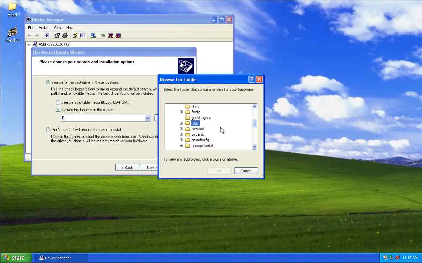The image size is (422, 263).
Task: Click the Forward arrow in Device Manager toolbar
Action: pyautogui.click(x=37, y=36)
